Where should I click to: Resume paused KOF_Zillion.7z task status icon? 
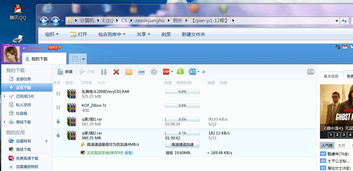[58, 107]
